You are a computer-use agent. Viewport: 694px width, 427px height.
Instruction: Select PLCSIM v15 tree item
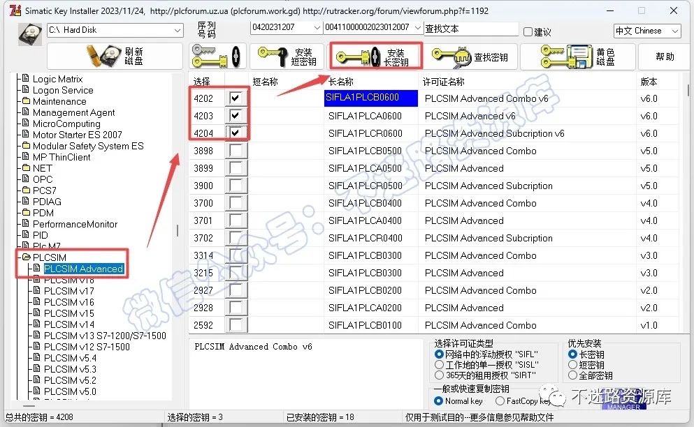click(69, 313)
